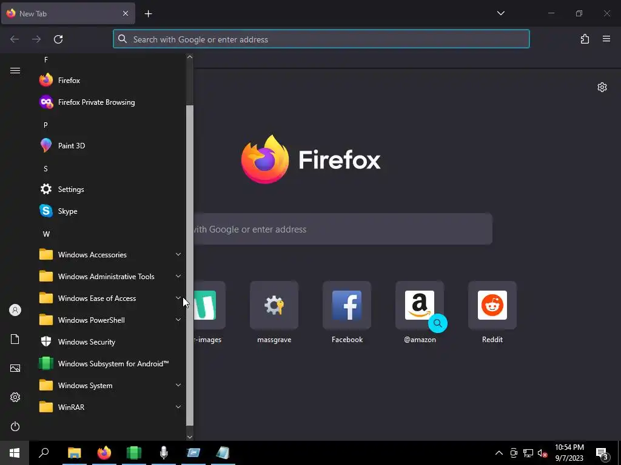Close the New Tab tab

click(126, 13)
